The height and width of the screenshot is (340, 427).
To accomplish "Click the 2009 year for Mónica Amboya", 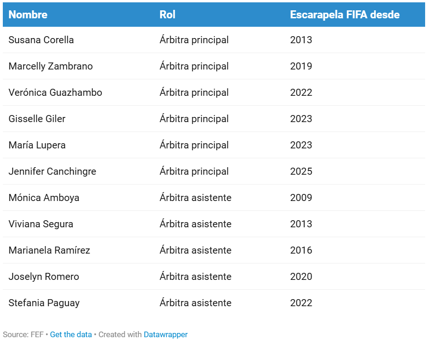I will (301, 198).
